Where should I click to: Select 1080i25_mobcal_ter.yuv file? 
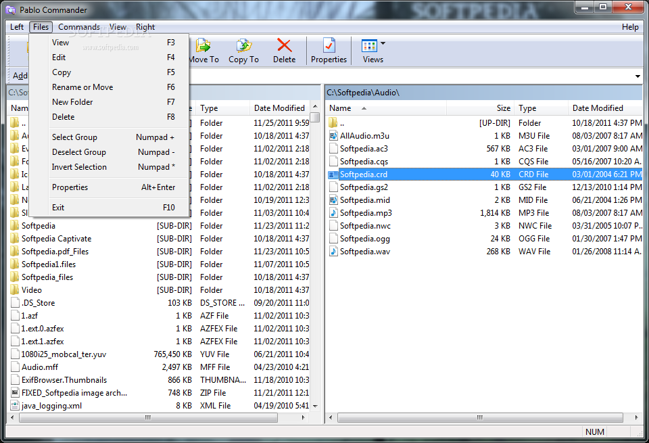point(64,354)
